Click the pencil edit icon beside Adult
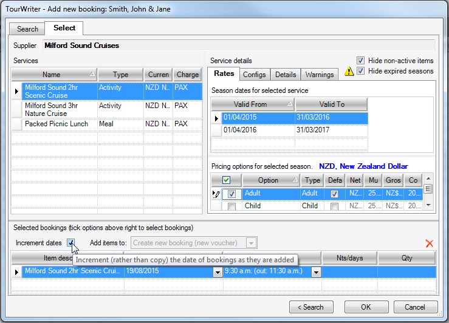 216,194
